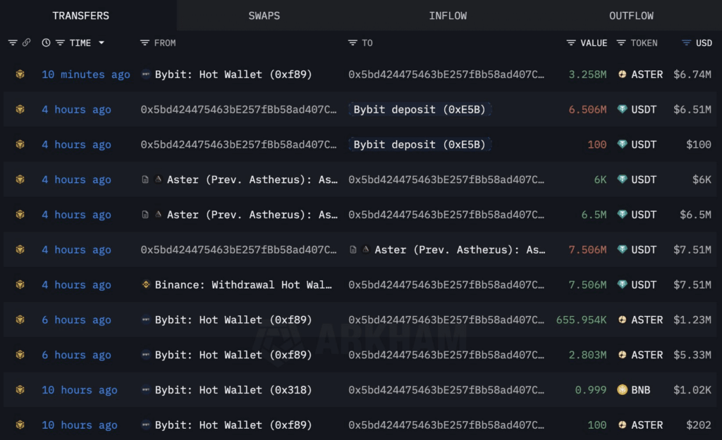Toggle TIME column sort arrow
Viewport: 722px width, 440px height.
point(102,43)
